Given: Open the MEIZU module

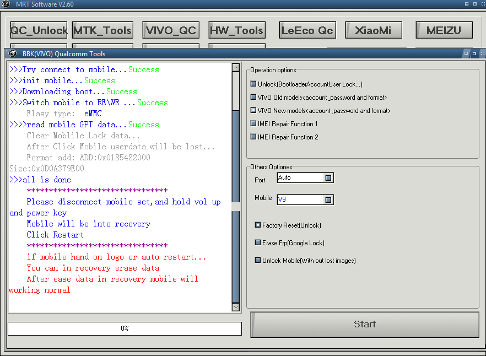Looking at the screenshot, I should point(444,30).
